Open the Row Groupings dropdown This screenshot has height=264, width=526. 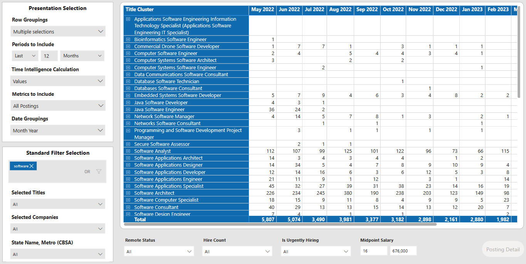[58, 31]
